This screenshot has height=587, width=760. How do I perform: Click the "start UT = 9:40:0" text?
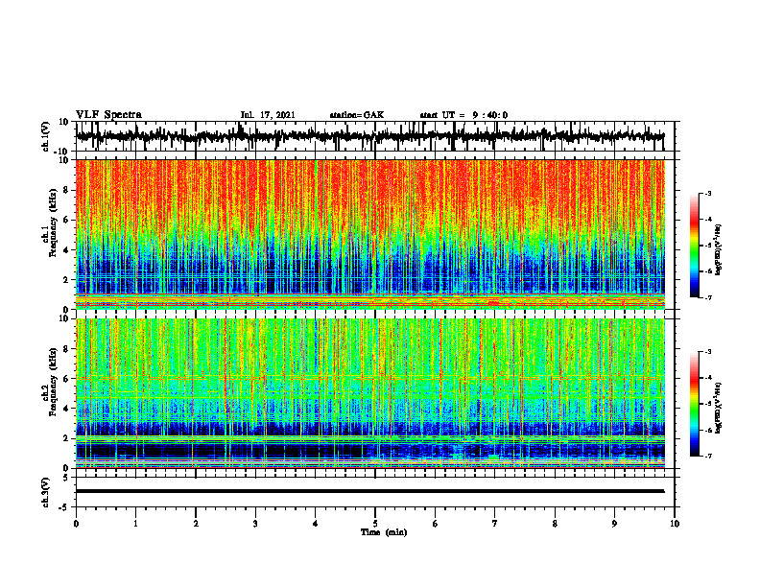point(463,115)
